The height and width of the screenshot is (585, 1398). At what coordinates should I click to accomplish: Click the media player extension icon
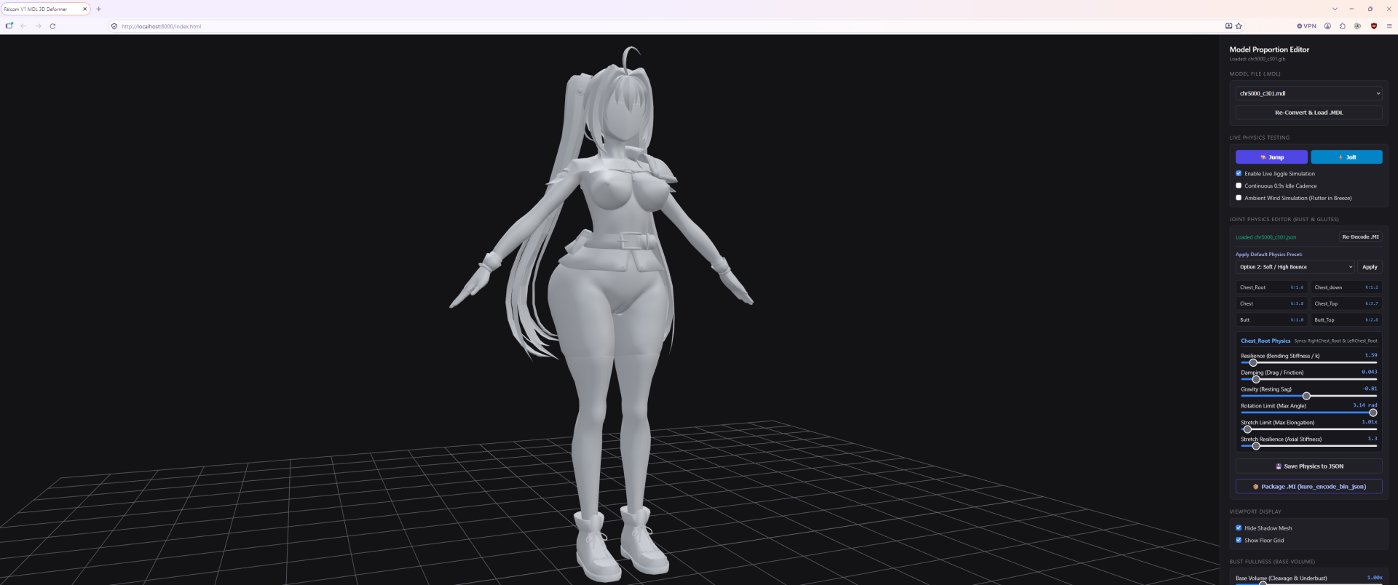click(x=1357, y=26)
